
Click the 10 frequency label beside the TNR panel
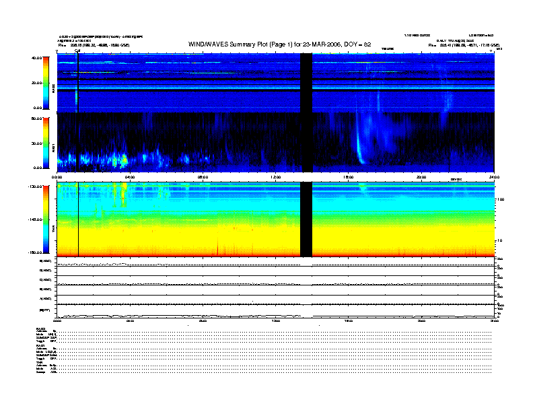[499, 241]
